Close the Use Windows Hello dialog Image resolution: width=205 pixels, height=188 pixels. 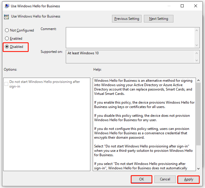(196, 6)
